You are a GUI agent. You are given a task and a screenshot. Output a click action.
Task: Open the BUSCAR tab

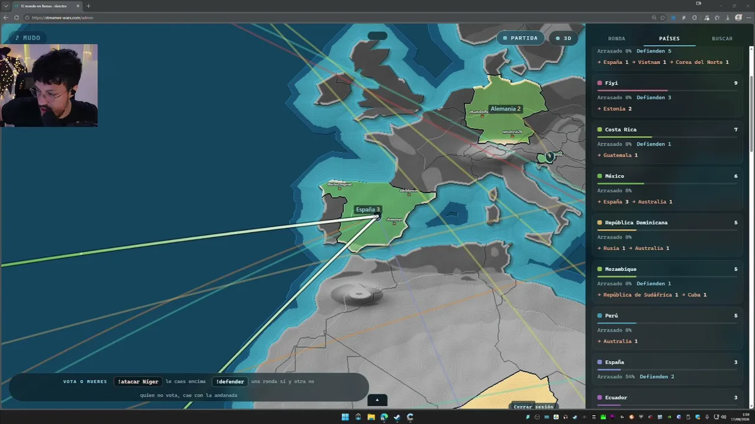point(722,38)
